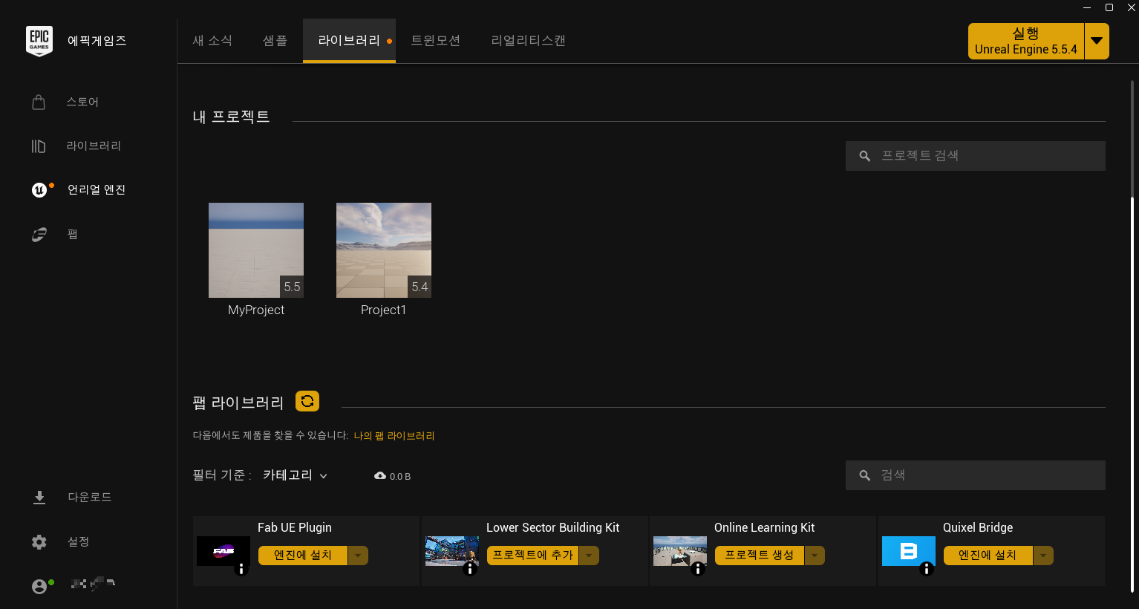Click the MyProject name label

click(x=256, y=310)
